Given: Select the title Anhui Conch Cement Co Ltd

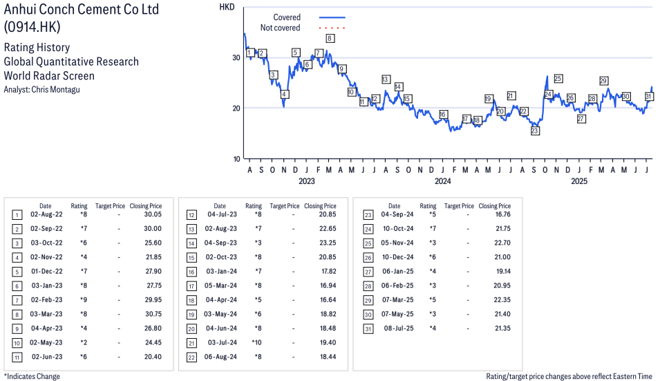Looking at the screenshot, I should click(x=82, y=9).
